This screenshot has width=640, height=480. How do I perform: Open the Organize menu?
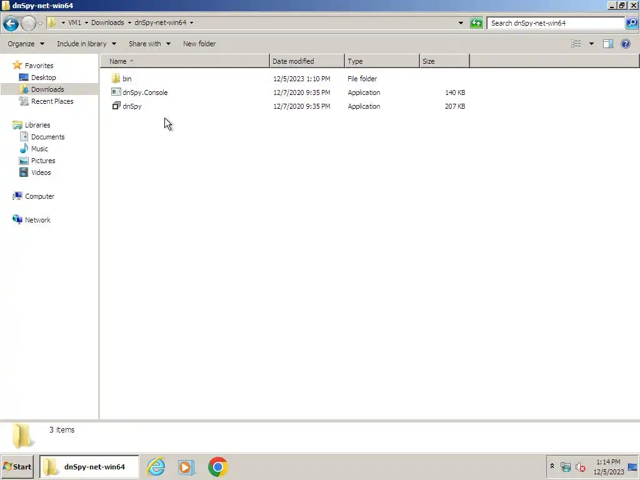[26, 44]
